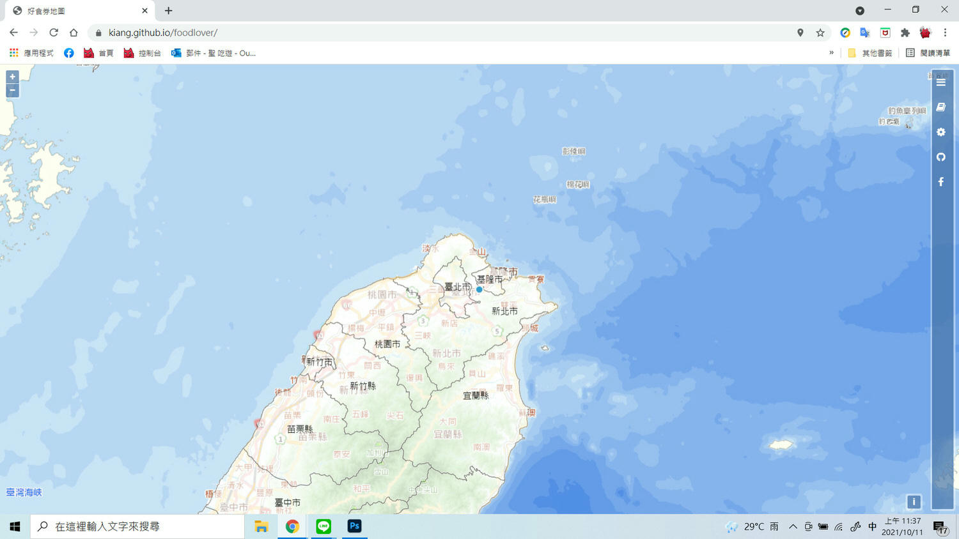Bookmark this page with the star icon
959x539 pixels.
tap(820, 33)
